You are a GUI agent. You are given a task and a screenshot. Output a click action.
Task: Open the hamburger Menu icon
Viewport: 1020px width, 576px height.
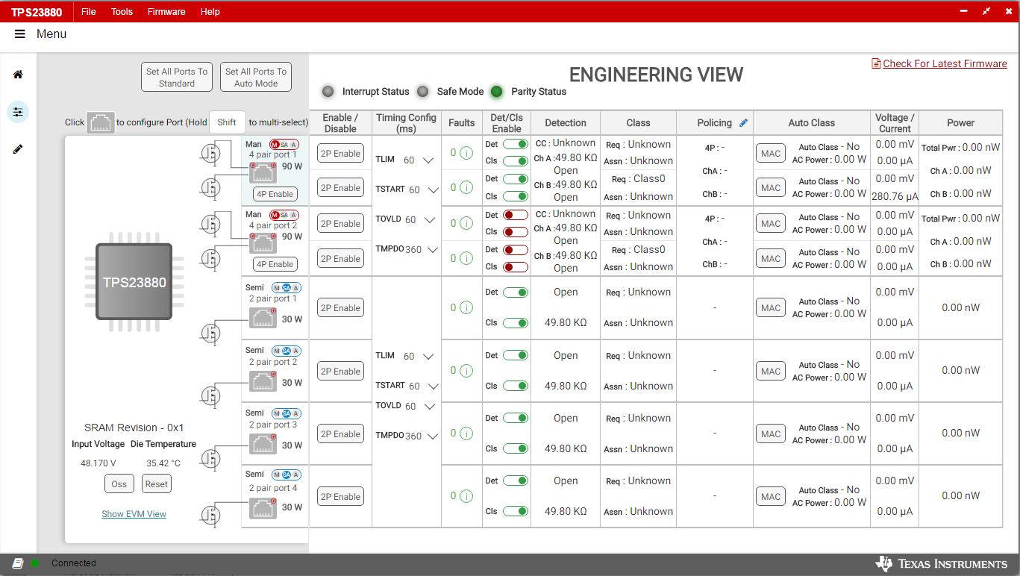(20, 34)
